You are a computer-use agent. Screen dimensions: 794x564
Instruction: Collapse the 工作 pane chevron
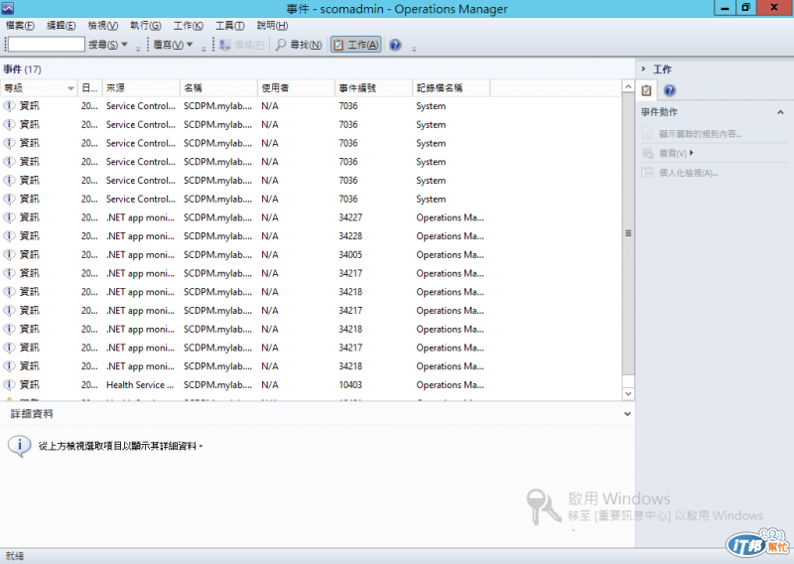[x=643, y=69]
